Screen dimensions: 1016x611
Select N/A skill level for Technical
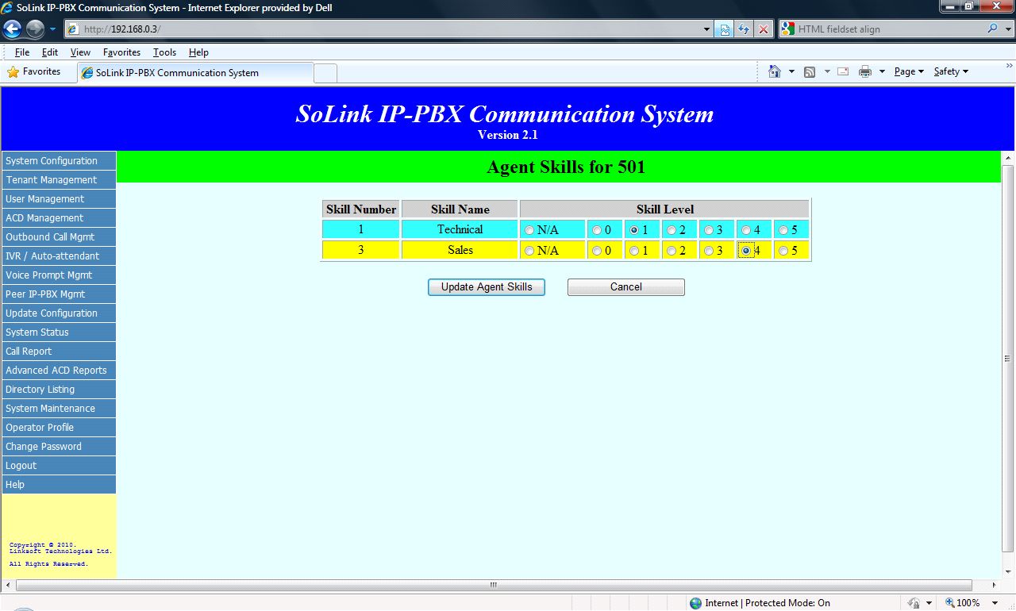[529, 230]
